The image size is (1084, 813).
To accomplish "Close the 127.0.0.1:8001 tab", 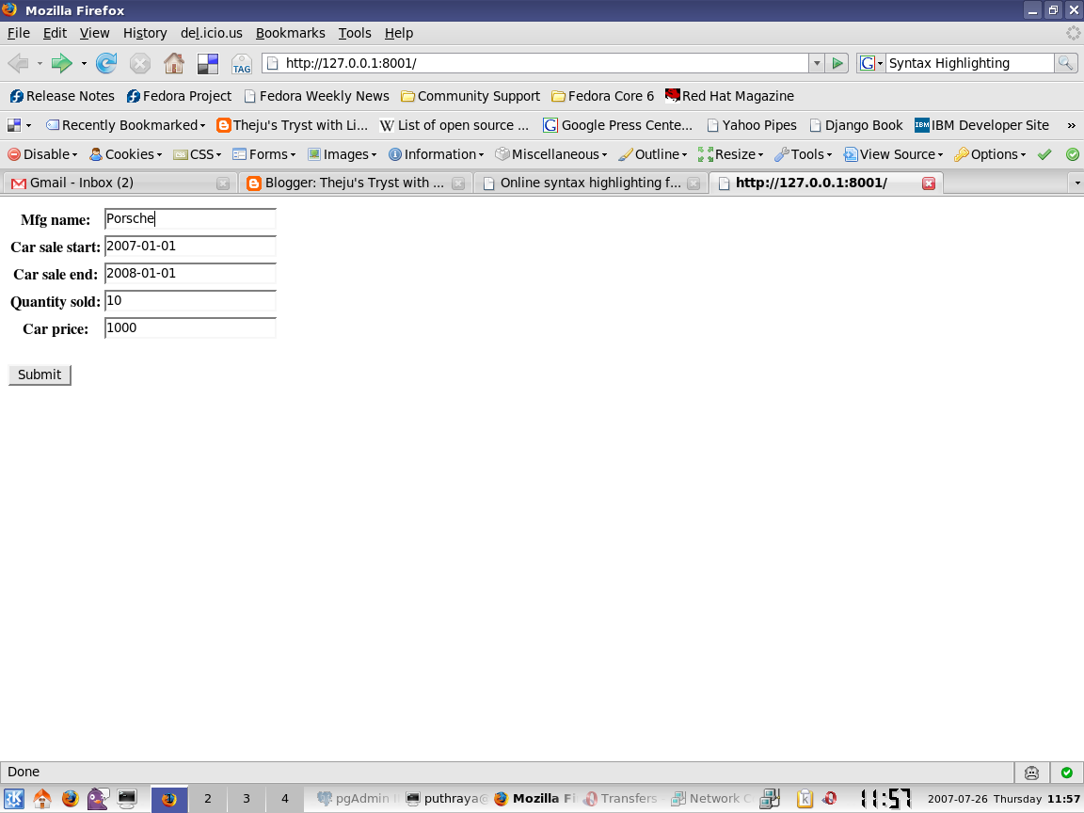I will pyautogui.click(x=929, y=183).
